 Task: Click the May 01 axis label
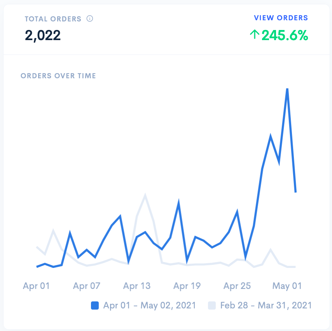(x=287, y=286)
